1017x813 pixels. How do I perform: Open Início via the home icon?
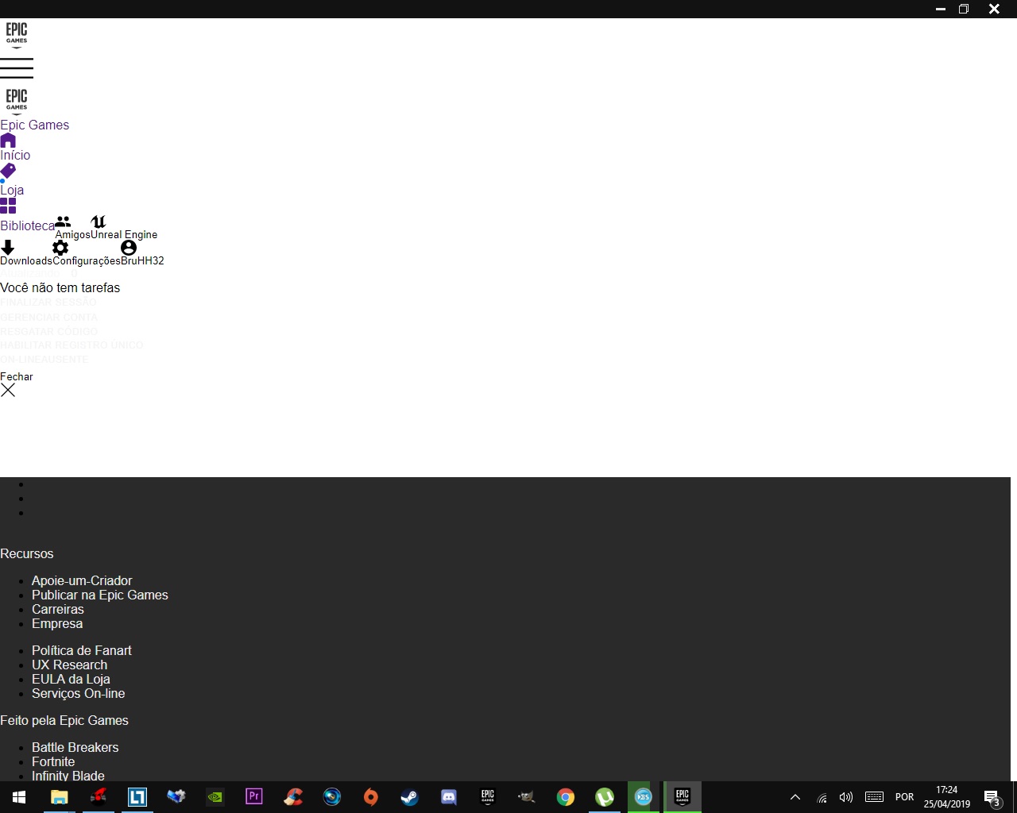coord(8,141)
